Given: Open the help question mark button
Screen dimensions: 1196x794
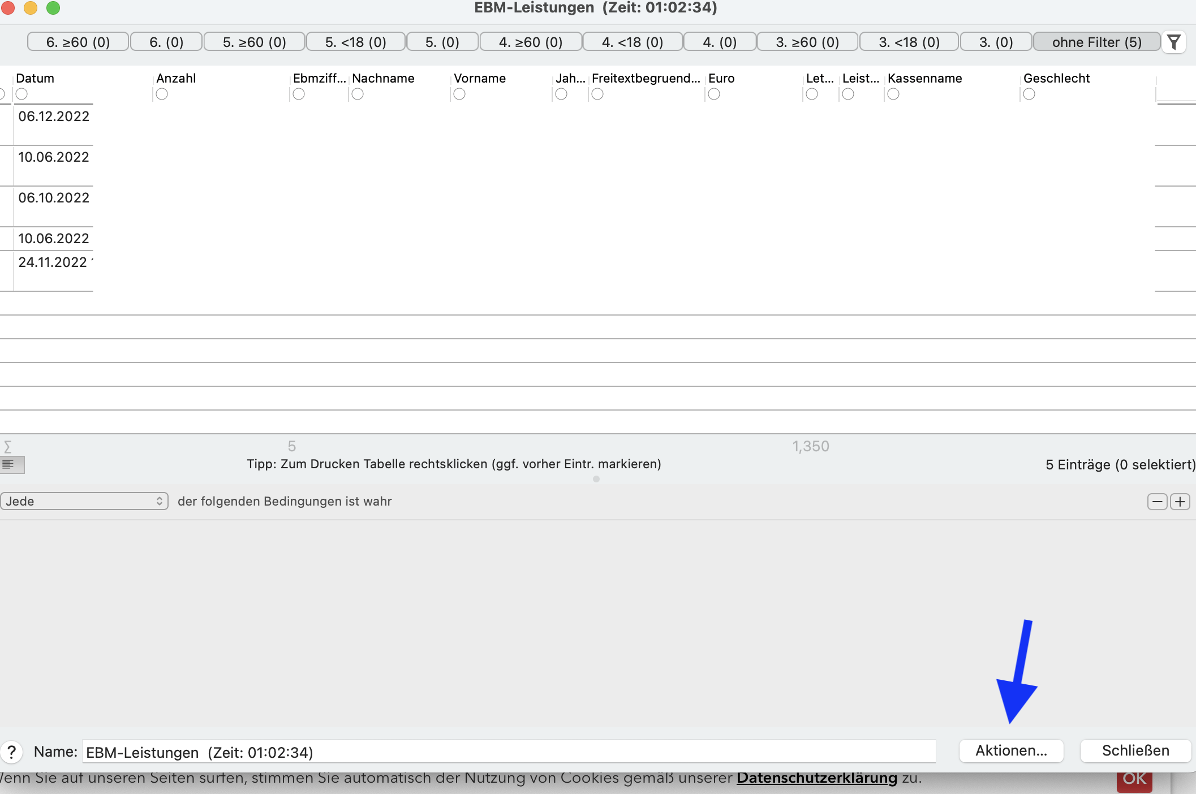Looking at the screenshot, I should tap(11, 752).
